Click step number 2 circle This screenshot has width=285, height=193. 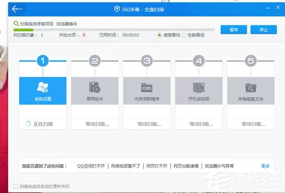pyautogui.click(x=95, y=61)
